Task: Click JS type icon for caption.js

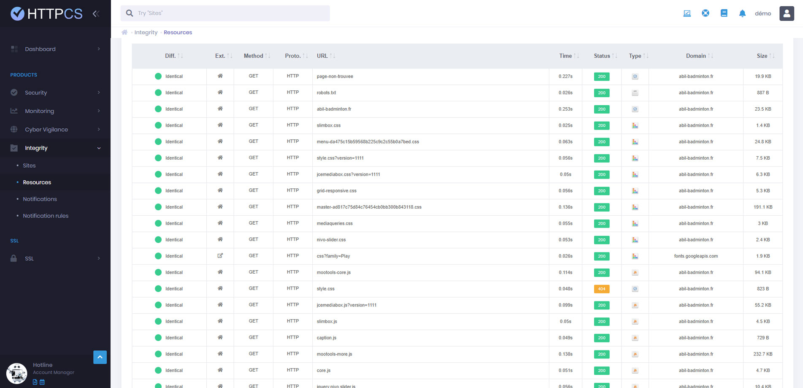Action: [635, 338]
